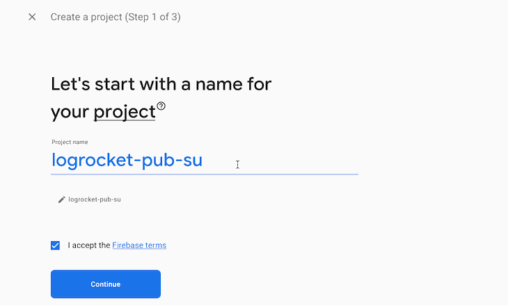Place cursor after su in project name
The width and height of the screenshot is (508, 305).
coord(203,160)
